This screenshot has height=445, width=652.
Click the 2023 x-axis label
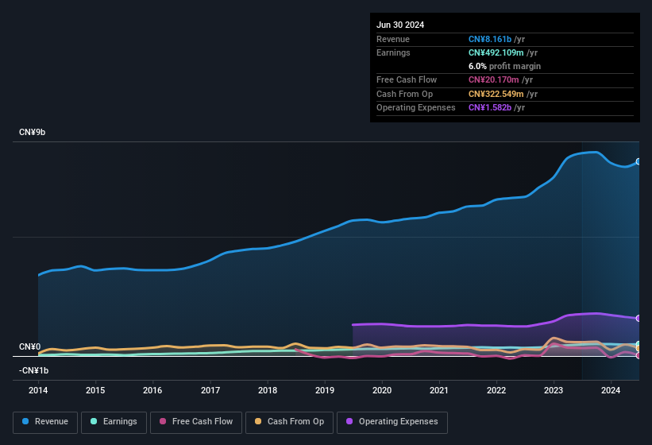554,390
